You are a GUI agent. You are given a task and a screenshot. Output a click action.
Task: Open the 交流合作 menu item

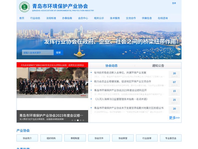point(131,18)
